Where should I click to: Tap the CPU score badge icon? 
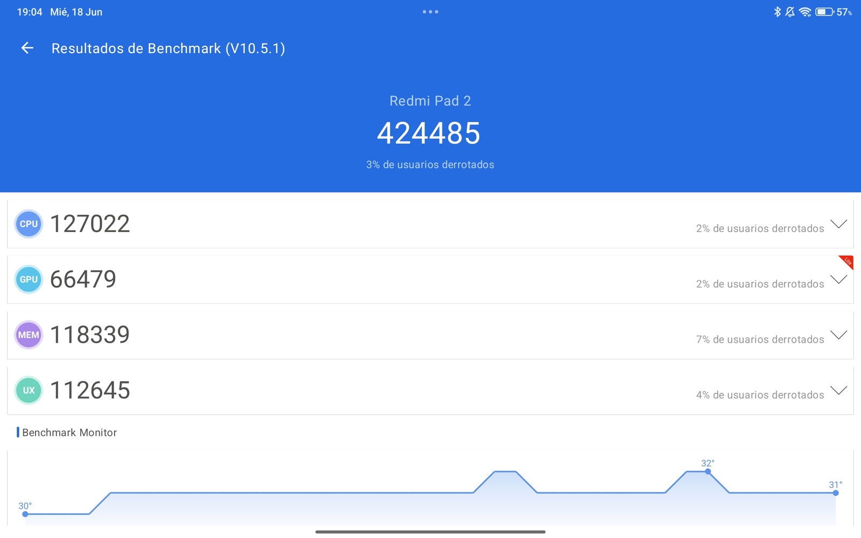click(29, 224)
